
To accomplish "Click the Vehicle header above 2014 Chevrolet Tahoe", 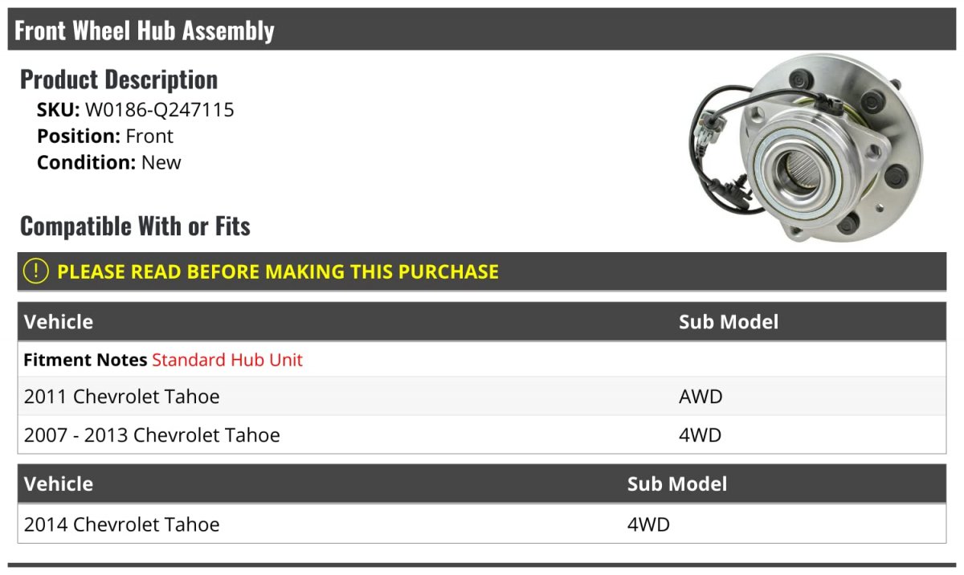I will click(x=59, y=484).
